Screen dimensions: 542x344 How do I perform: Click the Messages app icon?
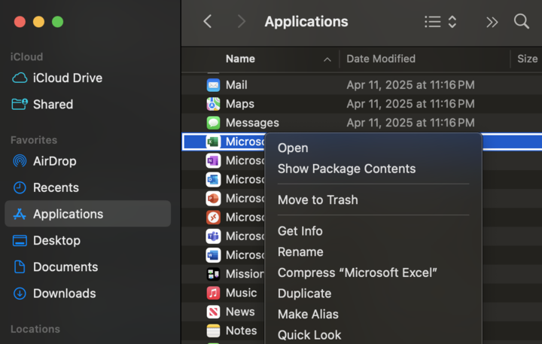[213, 123]
